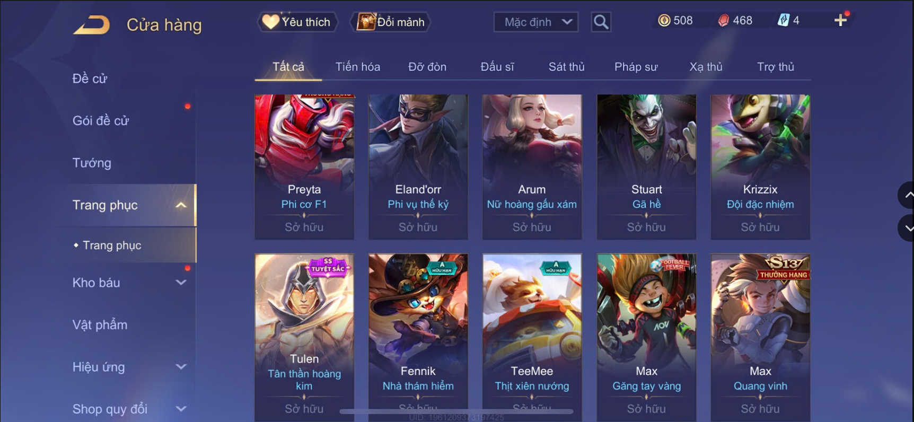Open the search magnifier icon

[x=601, y=22]
